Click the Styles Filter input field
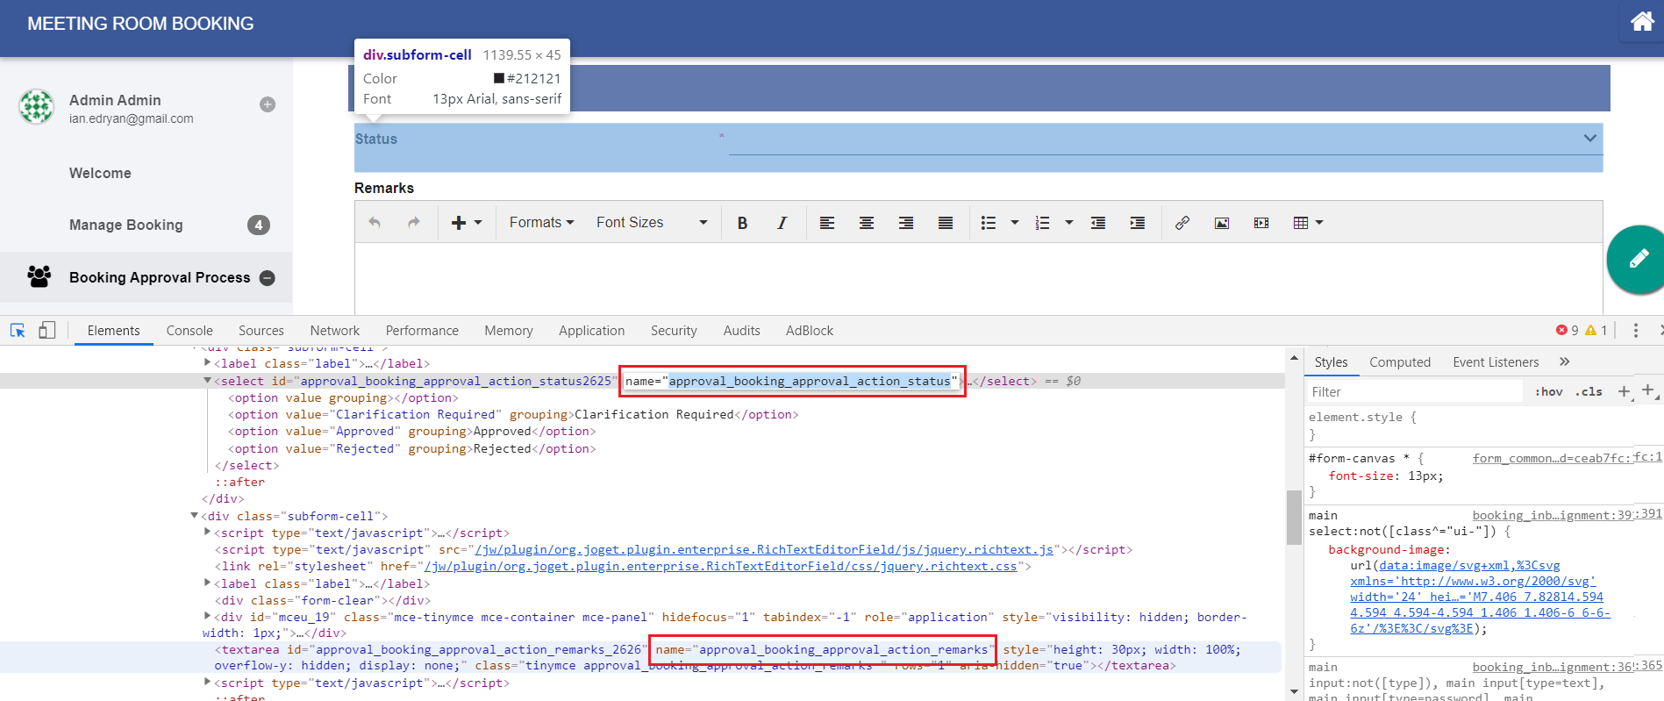 tap(1412, 392)
